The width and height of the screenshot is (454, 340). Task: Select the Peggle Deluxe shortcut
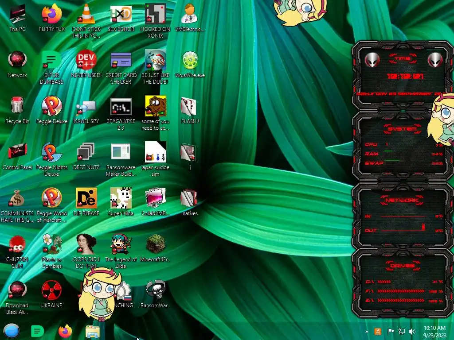[51, 110]
